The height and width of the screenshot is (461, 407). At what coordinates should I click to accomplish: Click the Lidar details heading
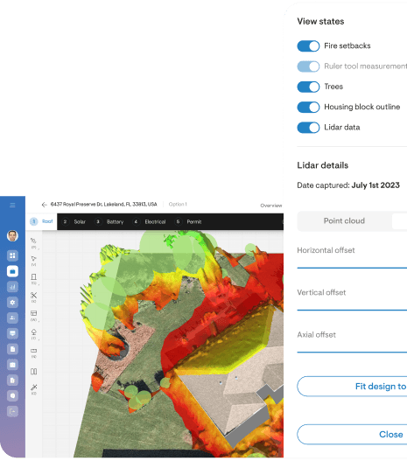point(323,165)
